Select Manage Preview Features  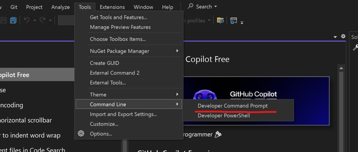[129, 27]
